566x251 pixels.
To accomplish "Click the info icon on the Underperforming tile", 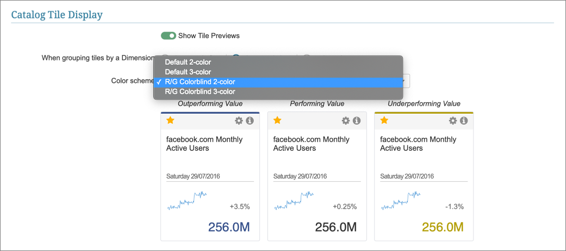I will tap(464, 121).
